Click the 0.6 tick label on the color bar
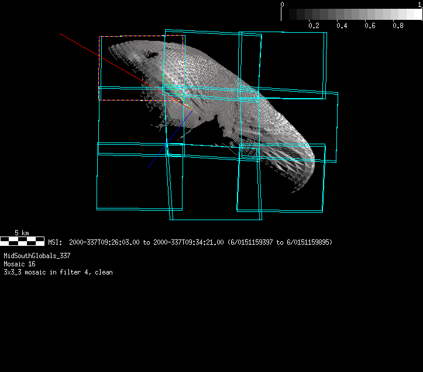 [x=370, y=26]
